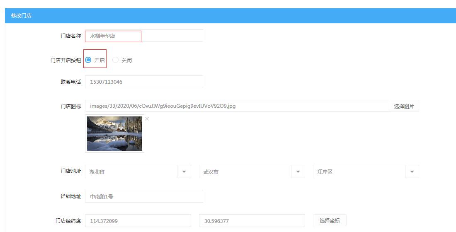This screenshot has height=232, width=456.
Task: Click the 详细地址 input with 中南路1号
Action: pyautogui.click(x=144, y=196)
